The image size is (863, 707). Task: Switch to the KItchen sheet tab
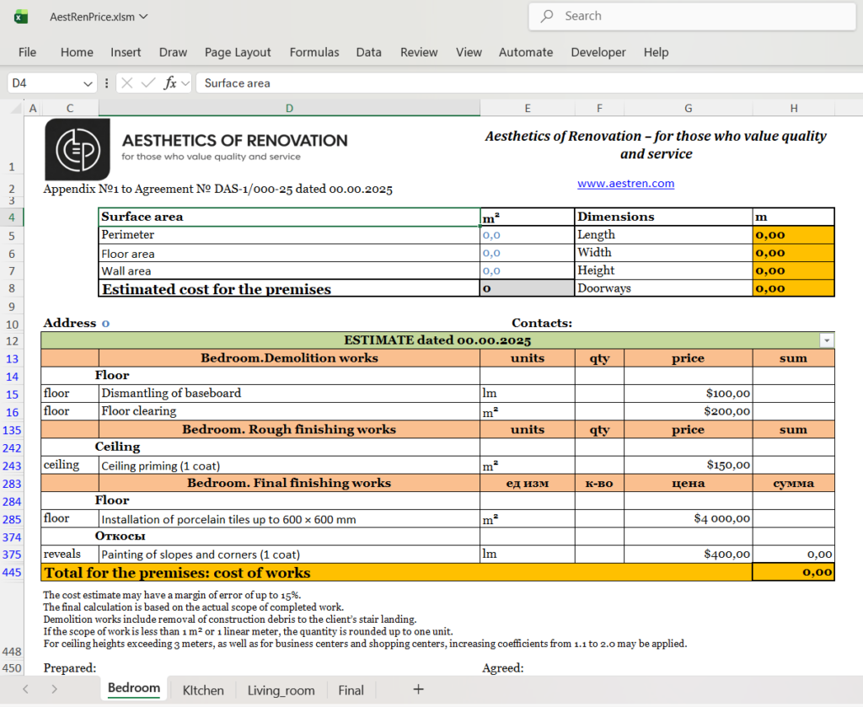tap(203, 690)
